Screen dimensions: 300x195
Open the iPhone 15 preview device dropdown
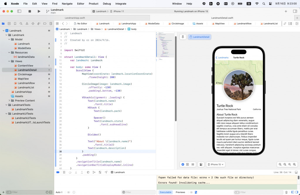(215, 165)
